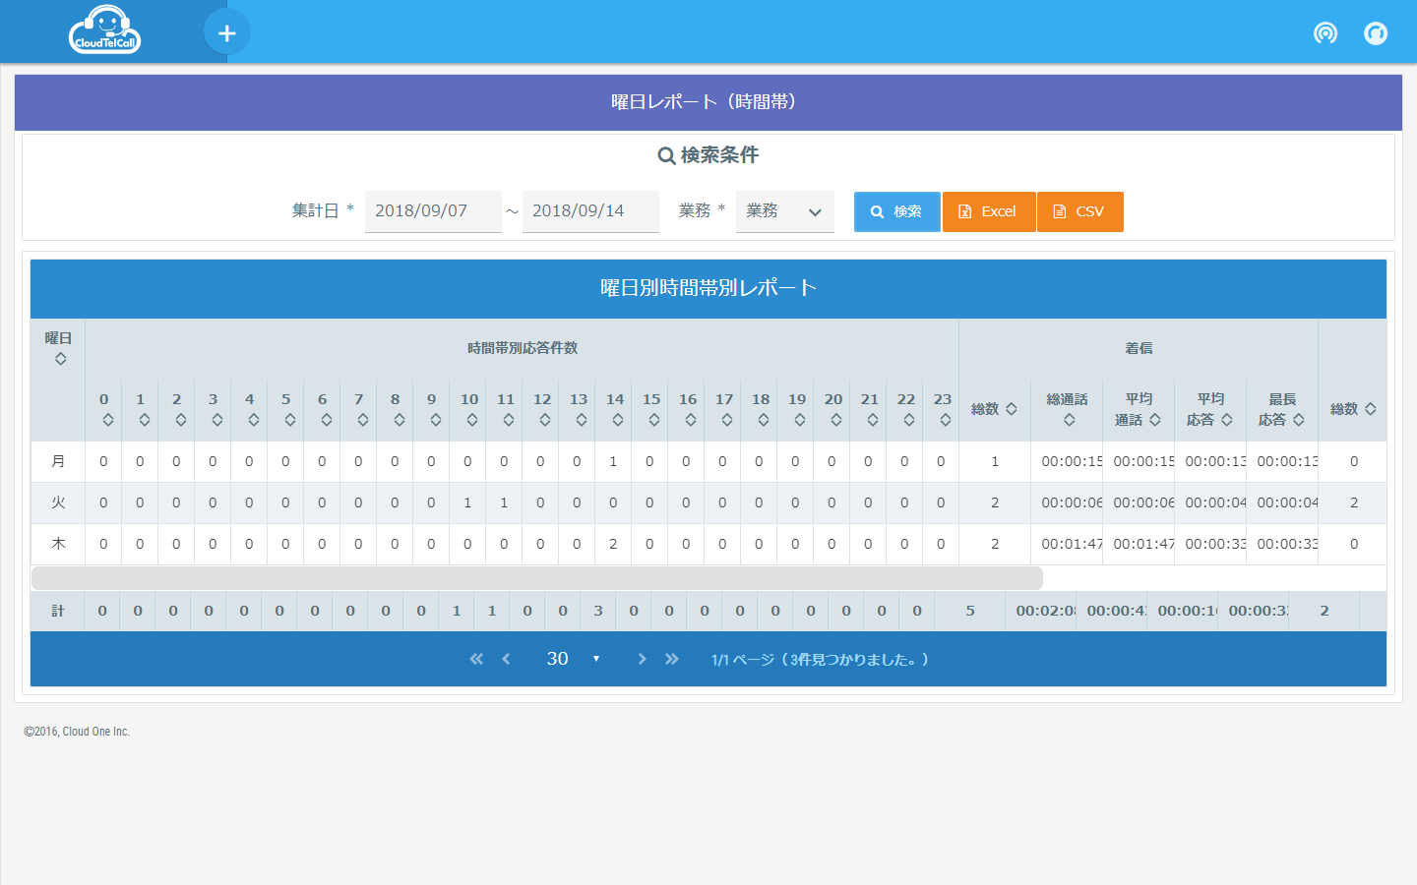Sort by hour 23 column
Image resolution: width=1417 pixels, height=885 pixels.
[x=946, y=420]
